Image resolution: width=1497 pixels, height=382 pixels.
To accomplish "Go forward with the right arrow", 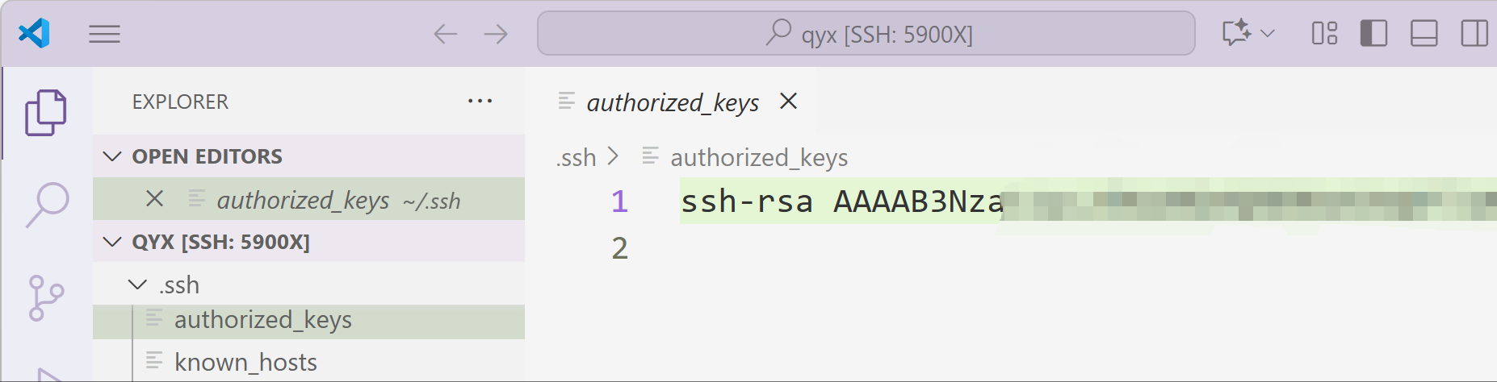I will [496, 34].
